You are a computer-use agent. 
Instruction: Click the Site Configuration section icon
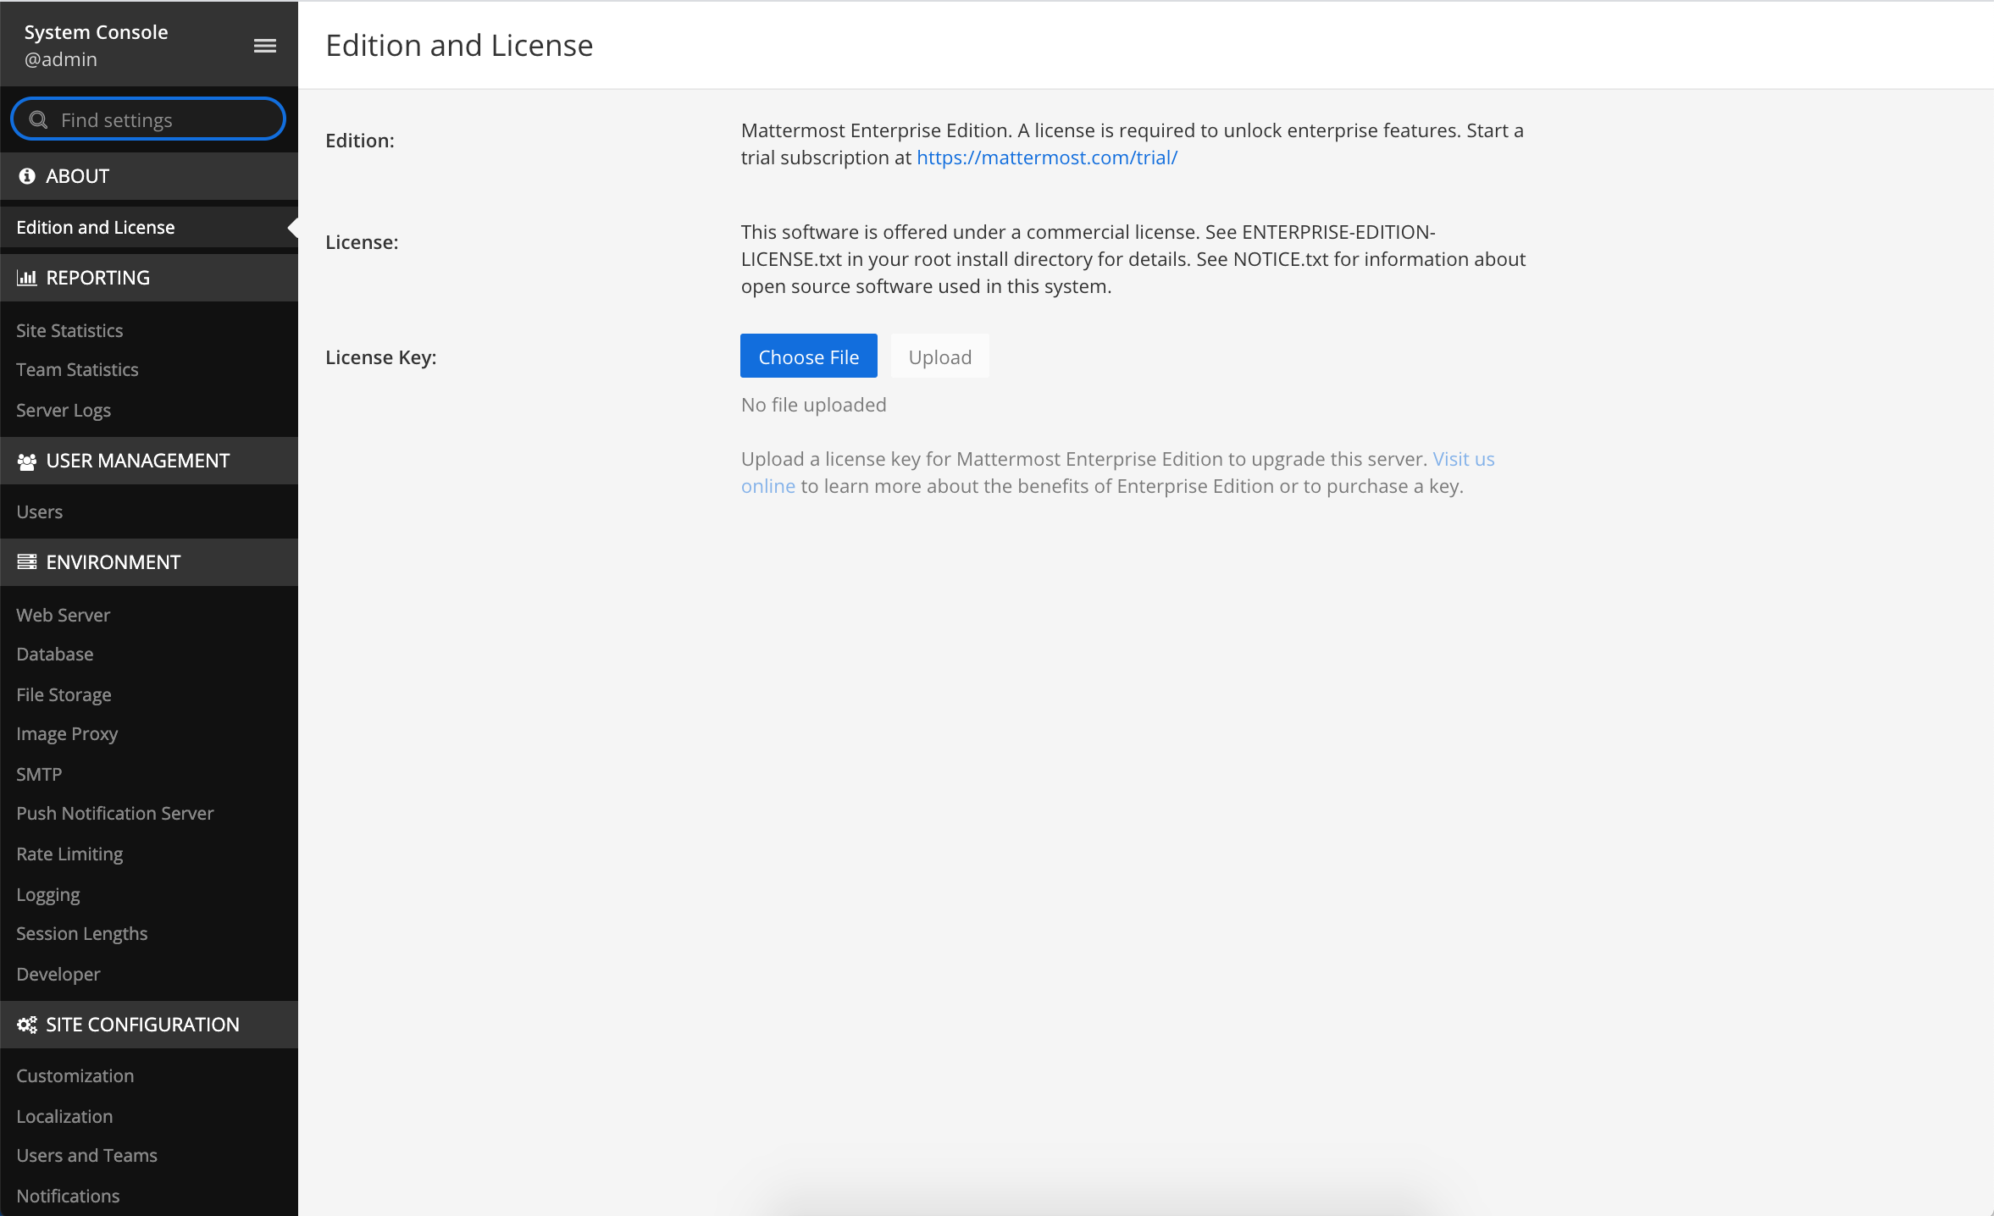[25, 1024]
